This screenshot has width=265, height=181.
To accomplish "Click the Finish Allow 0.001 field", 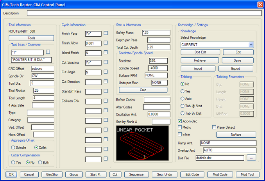I will pyautogui.click(x=93, y=43).
